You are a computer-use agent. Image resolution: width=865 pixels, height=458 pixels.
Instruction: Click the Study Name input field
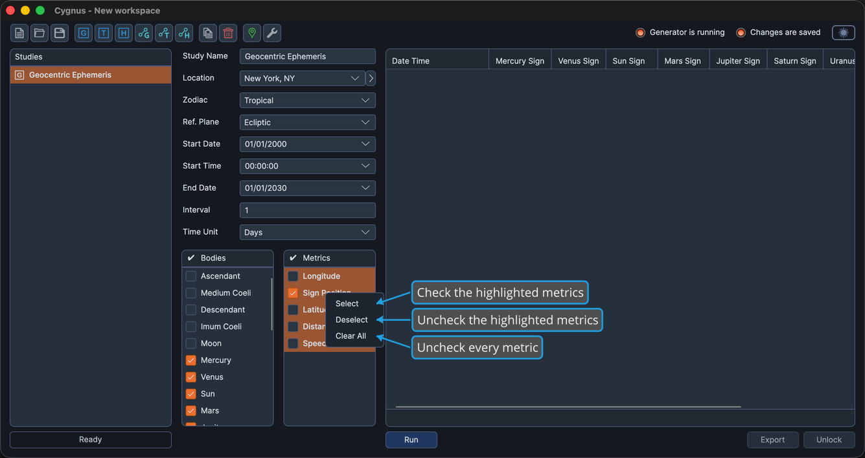click(308, 56)
